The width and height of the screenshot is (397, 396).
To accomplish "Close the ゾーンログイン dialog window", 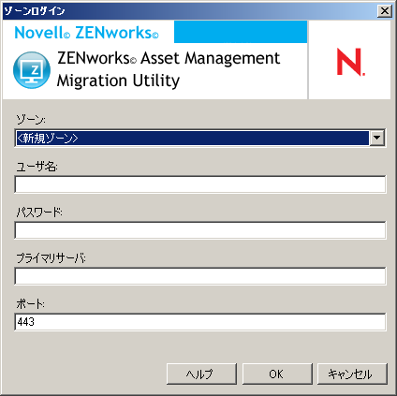I will [x=385, y=11].
